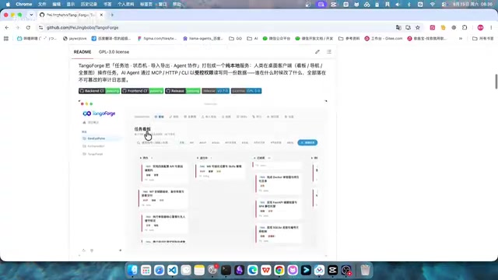This screenshot has height=280, width=498.
Task: Open the Trash in the Dock
Action: 366,270
